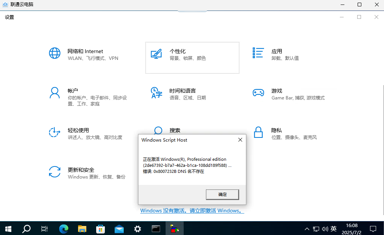Click WLAN、飞行模式、VPN description text

93,58
